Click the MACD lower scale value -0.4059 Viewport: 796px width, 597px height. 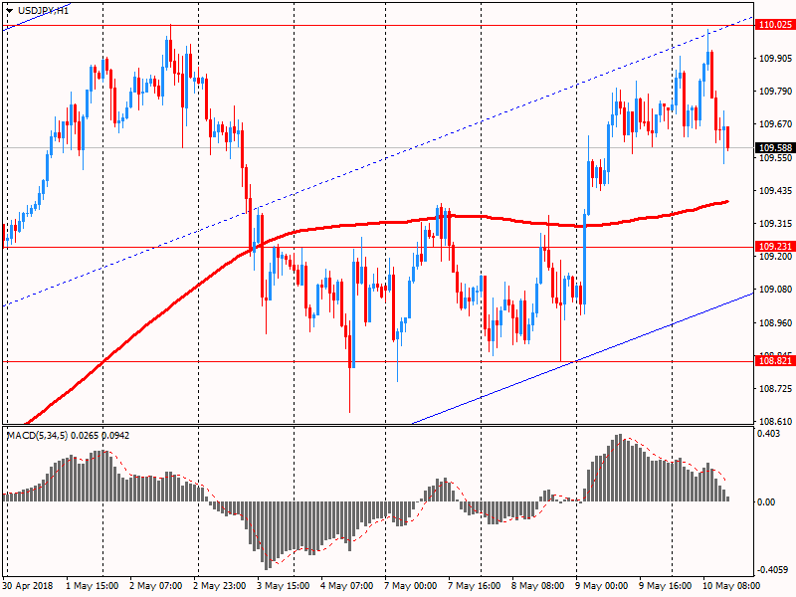pyautogui.click(x=772, y=570)
